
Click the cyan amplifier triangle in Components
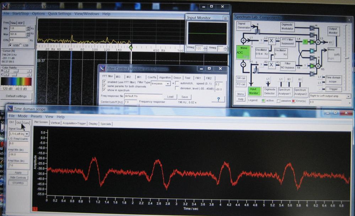coord(312,51)
